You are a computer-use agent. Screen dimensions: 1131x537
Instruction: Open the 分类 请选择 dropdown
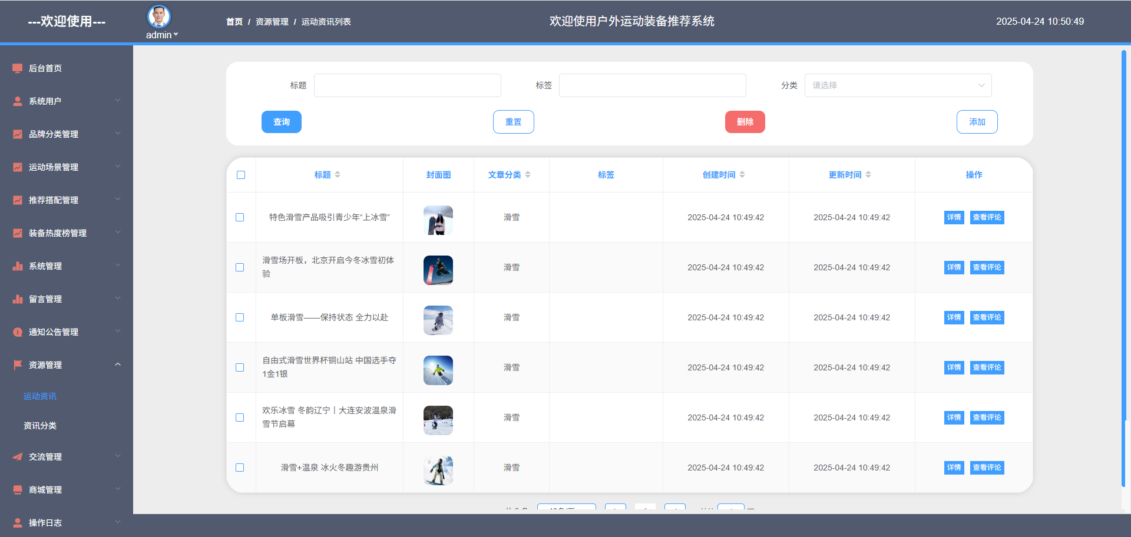[898, 85]
